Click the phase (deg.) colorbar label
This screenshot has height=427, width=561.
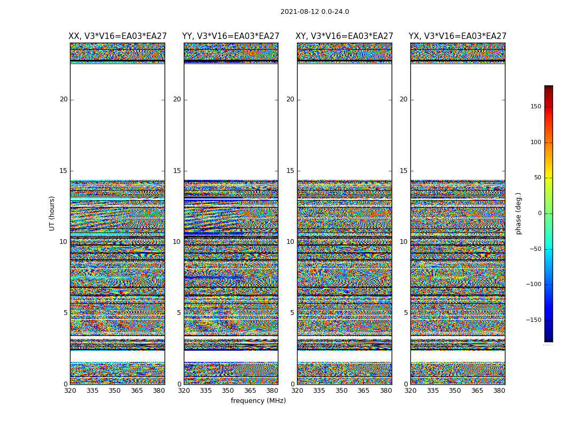[518, 213]
